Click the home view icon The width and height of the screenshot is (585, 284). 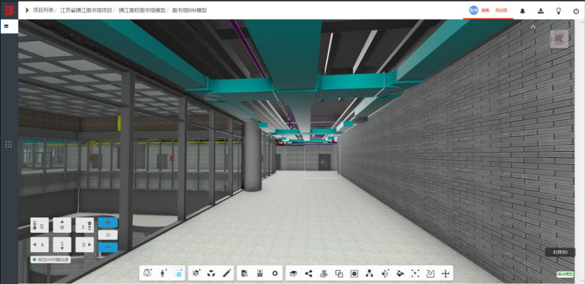tap(533, 27)
